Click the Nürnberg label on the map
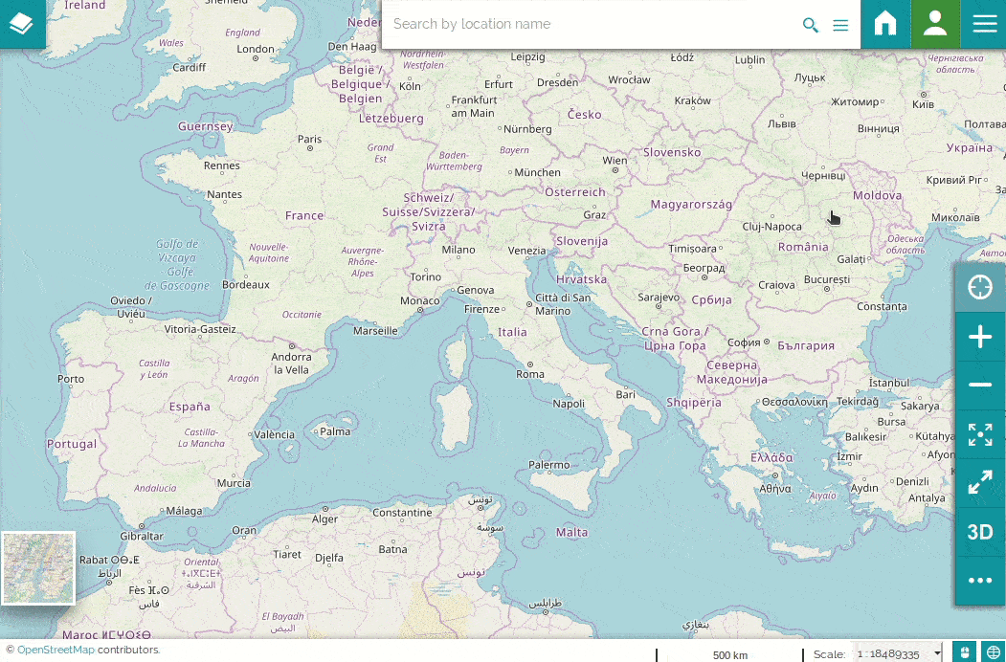Image resolution: width=1006 pixels, height=662 pixels. [527, 129]
